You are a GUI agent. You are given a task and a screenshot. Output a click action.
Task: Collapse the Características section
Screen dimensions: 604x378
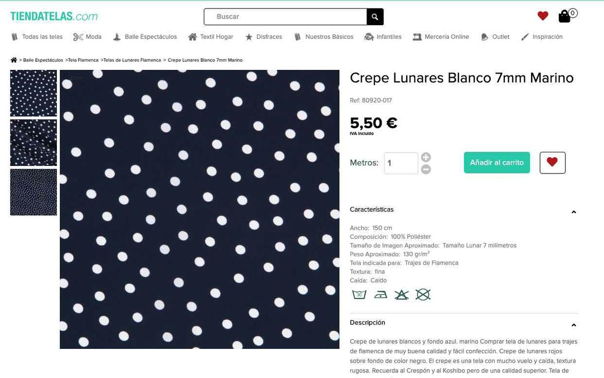click(x=574, y=212)
